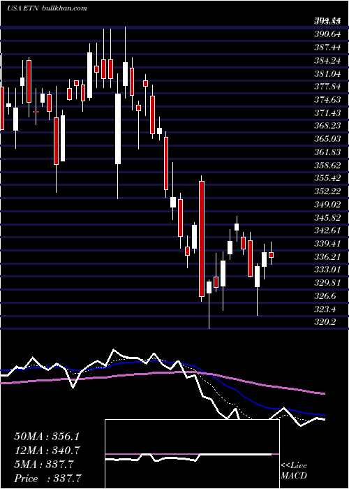Pick the 368.23 axis value
The height and width of the screenshot is (489, 349).
click(x=327, y=126)
